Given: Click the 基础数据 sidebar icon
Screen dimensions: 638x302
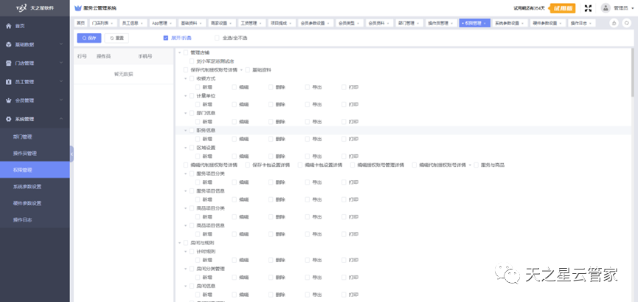Looking at the screenshot, I should click(x=8, y=44).
